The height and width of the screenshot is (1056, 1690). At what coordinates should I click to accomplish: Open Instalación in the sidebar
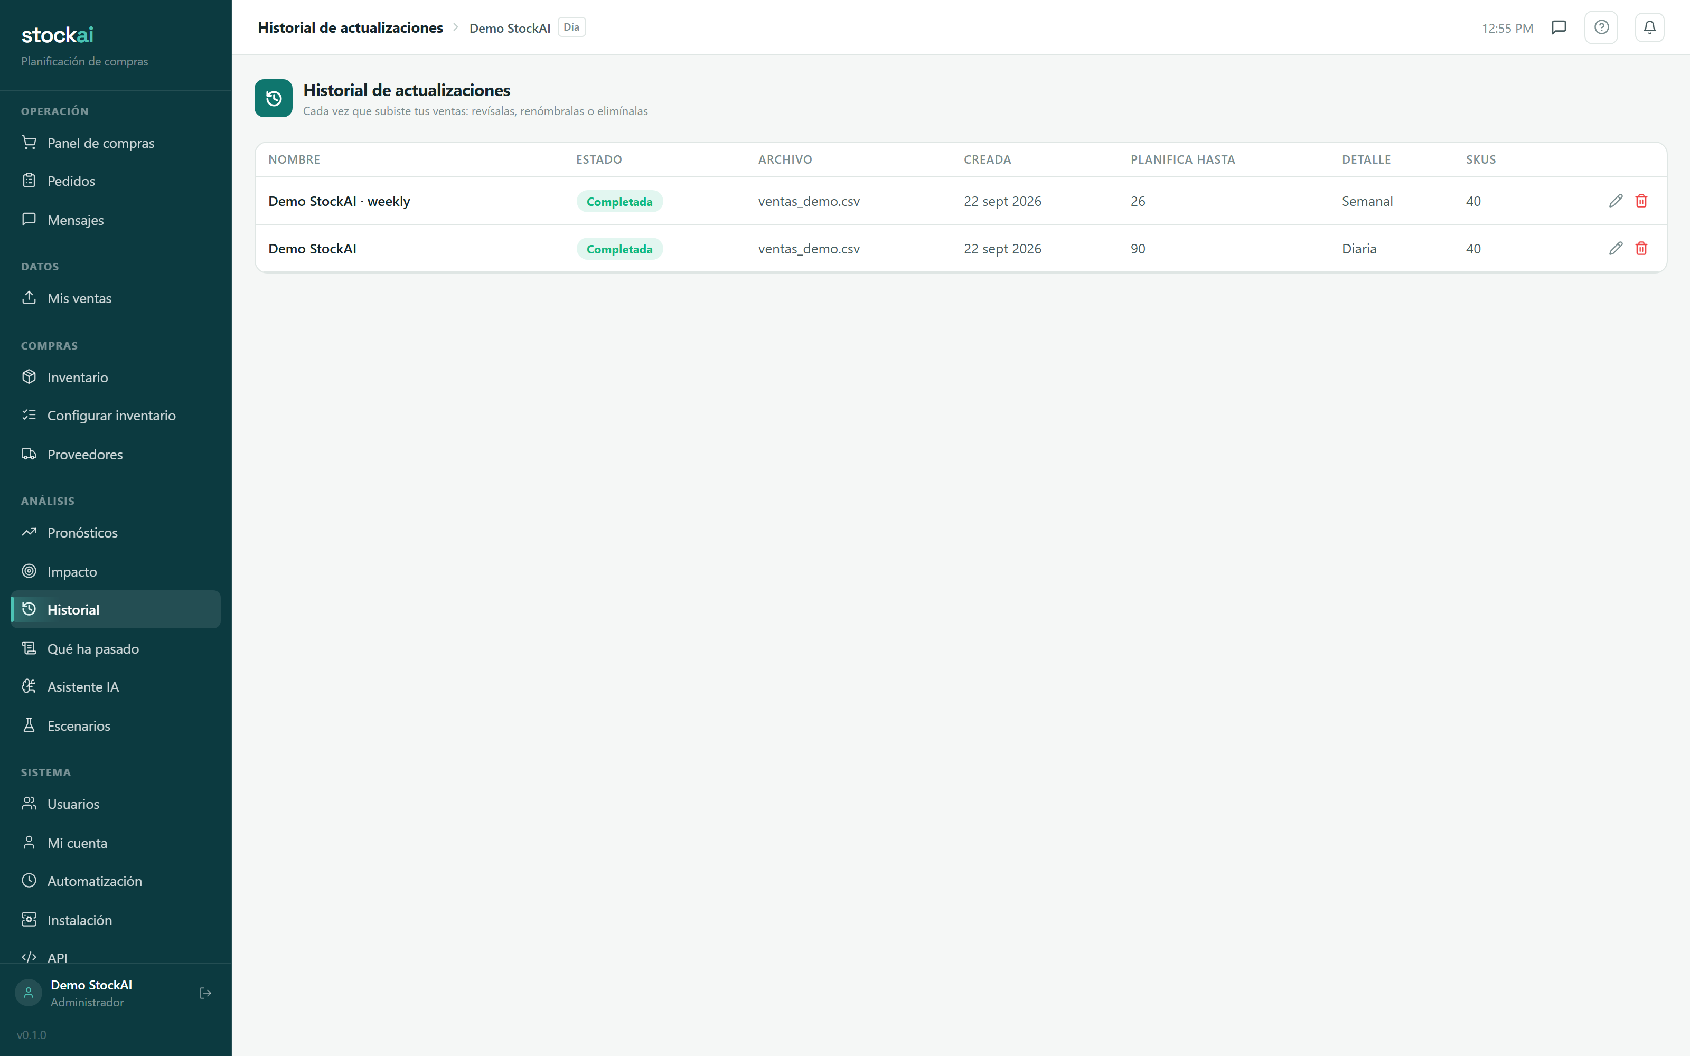(x=116, y=920)
